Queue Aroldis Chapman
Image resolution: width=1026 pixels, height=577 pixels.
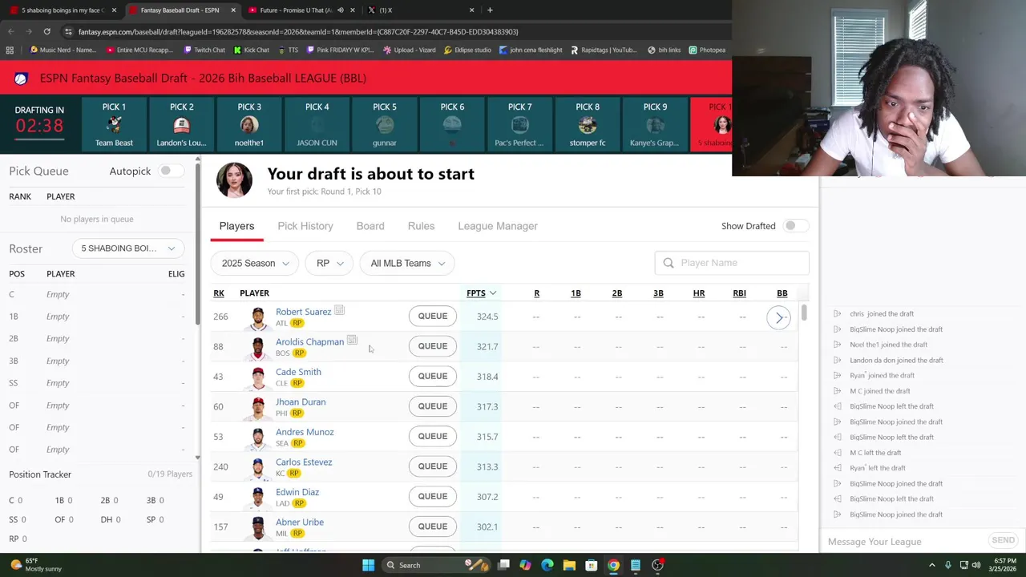[432, 346]
